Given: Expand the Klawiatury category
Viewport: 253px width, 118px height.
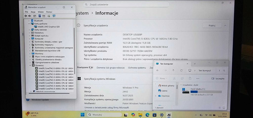Looking at the screenshot, I should [29, 33].
